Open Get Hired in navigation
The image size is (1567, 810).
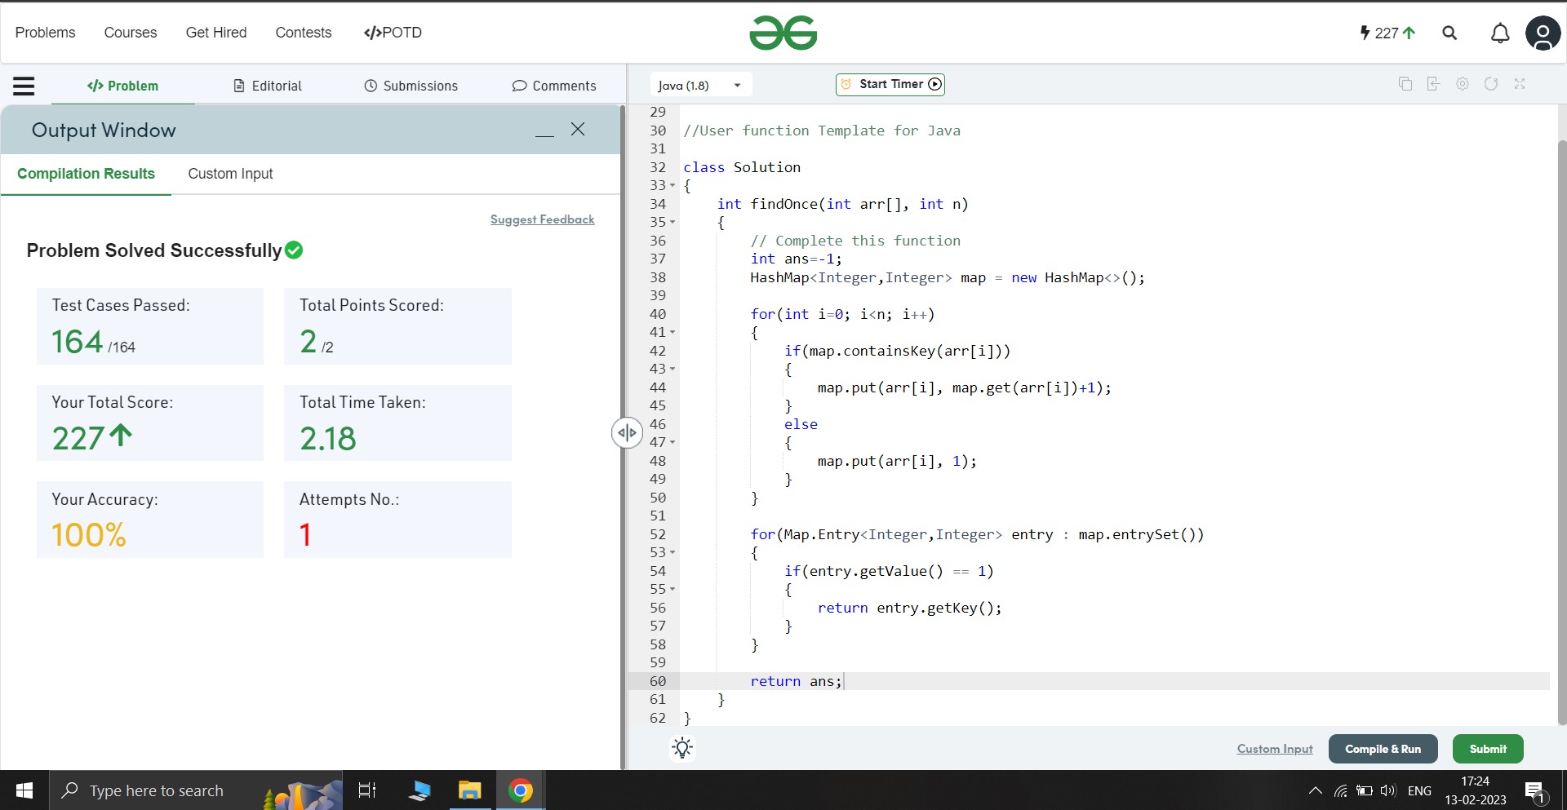pos(216,33)
